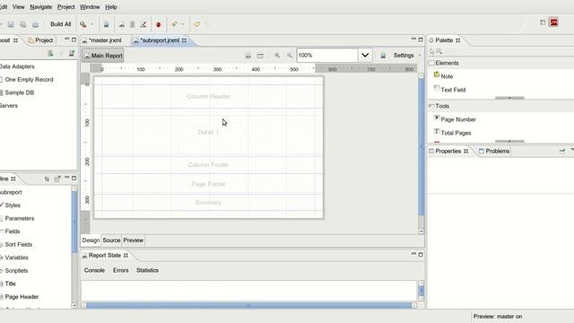Click the Build All button
Viewport: 574px width, 323px height.
click(60, 24)
